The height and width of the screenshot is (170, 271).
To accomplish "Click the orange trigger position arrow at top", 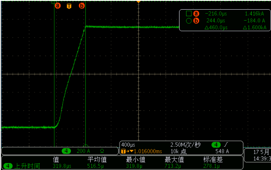I will pyautogui.click(x=138, y=2).
